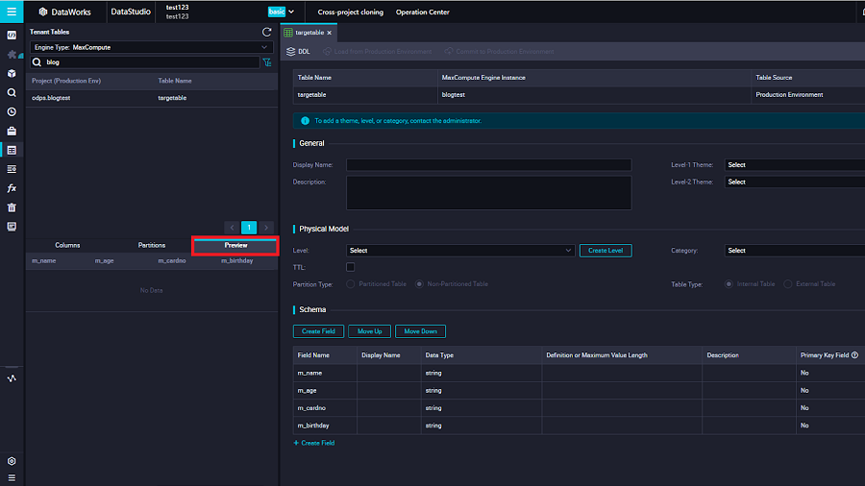
Task: Click the settings gear icon at bottom-left
Action: (12, 461)
